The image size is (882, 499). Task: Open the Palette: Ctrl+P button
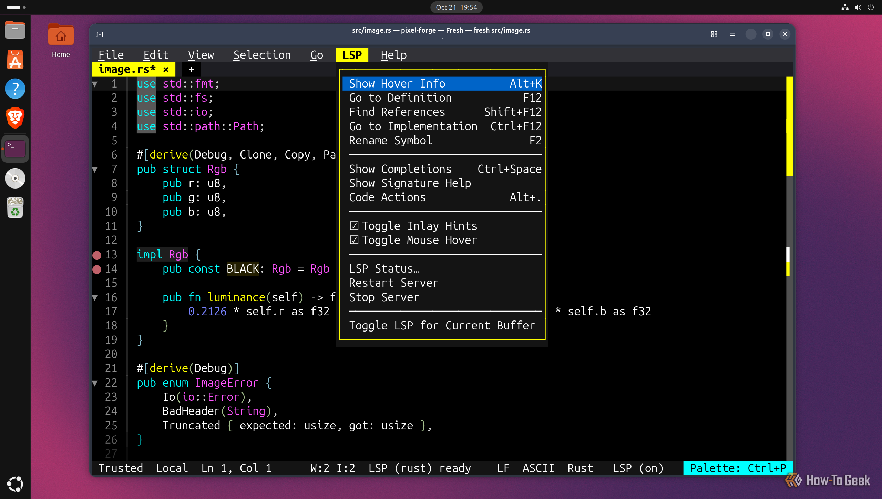pos(738,468)
